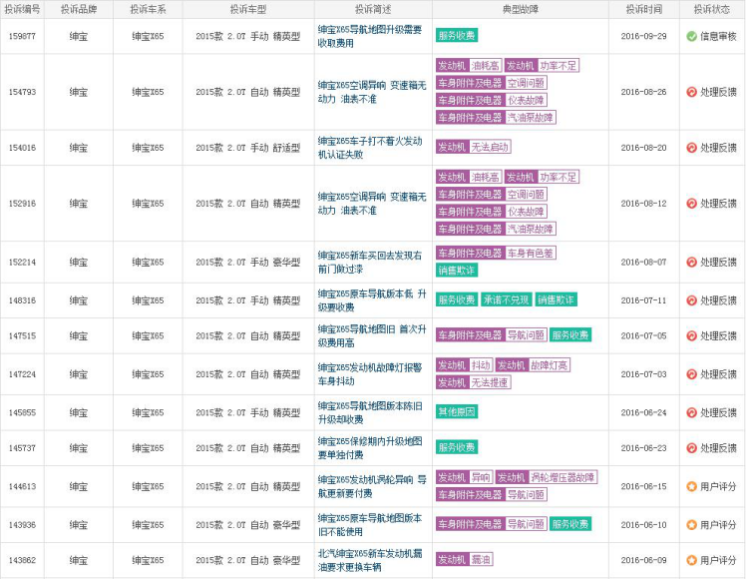Click the 车身有色差 tag
The height and width of the screenshot is (579, 746).
tap(496, 253)
